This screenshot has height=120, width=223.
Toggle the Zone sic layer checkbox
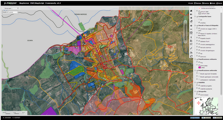(x=199, y=56)
